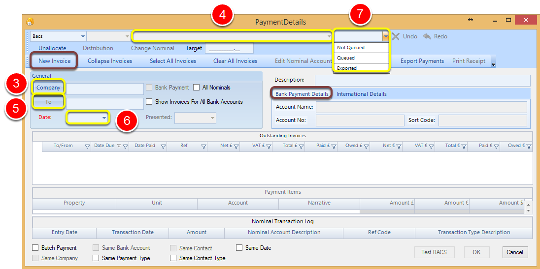
Task: Filter the VAT € column
Action: pos(431,147)
